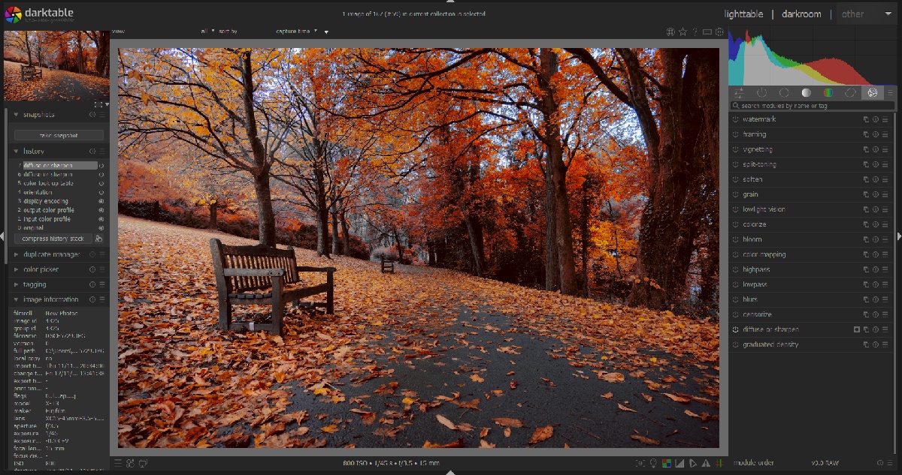Open quick access panel sliders icon
Viewport: 902px width, 475px height.
pos(739,92)
